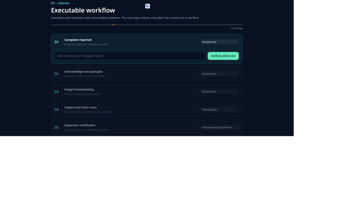Click the 'Complete each transition' description text
The image size is (348, 208).
click(125, 18)
